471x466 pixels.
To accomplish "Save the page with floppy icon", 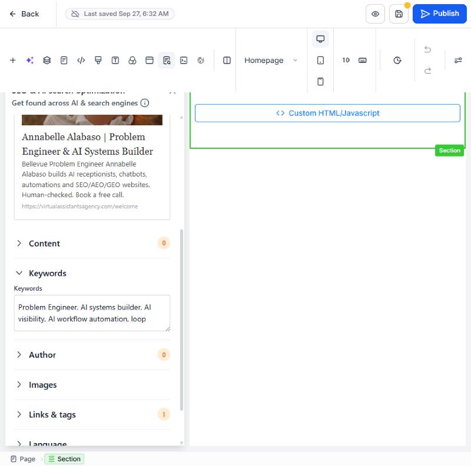I will (x=399, y=14).
